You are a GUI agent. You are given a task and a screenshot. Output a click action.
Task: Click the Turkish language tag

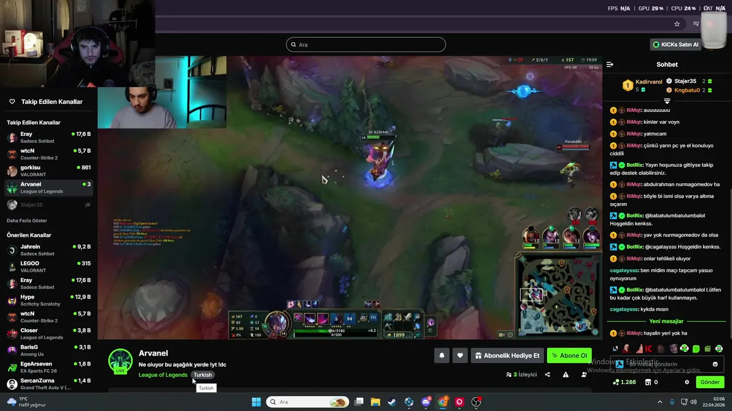point(202,375)
